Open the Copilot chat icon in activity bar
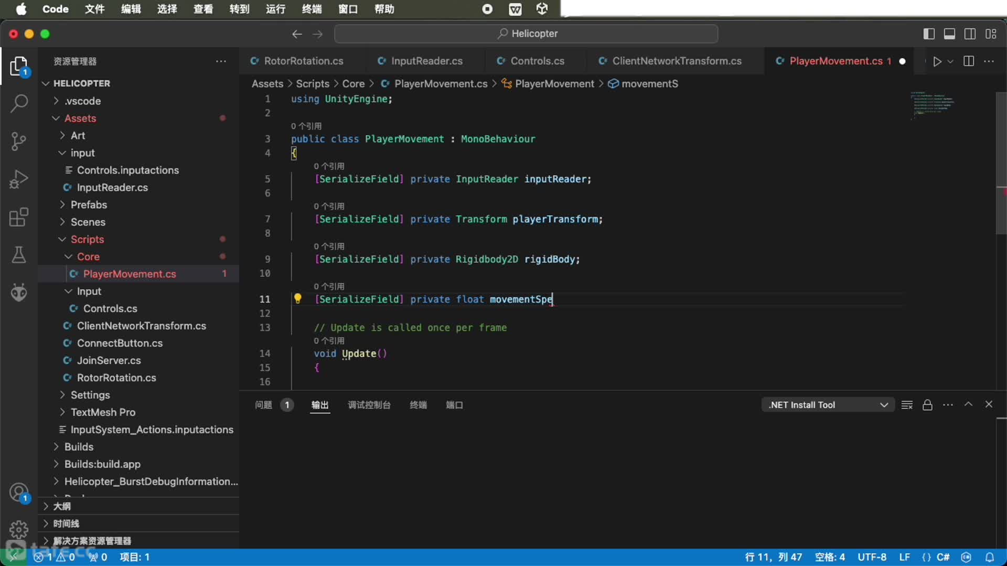The image size is (1007, 566). point(19,292)
